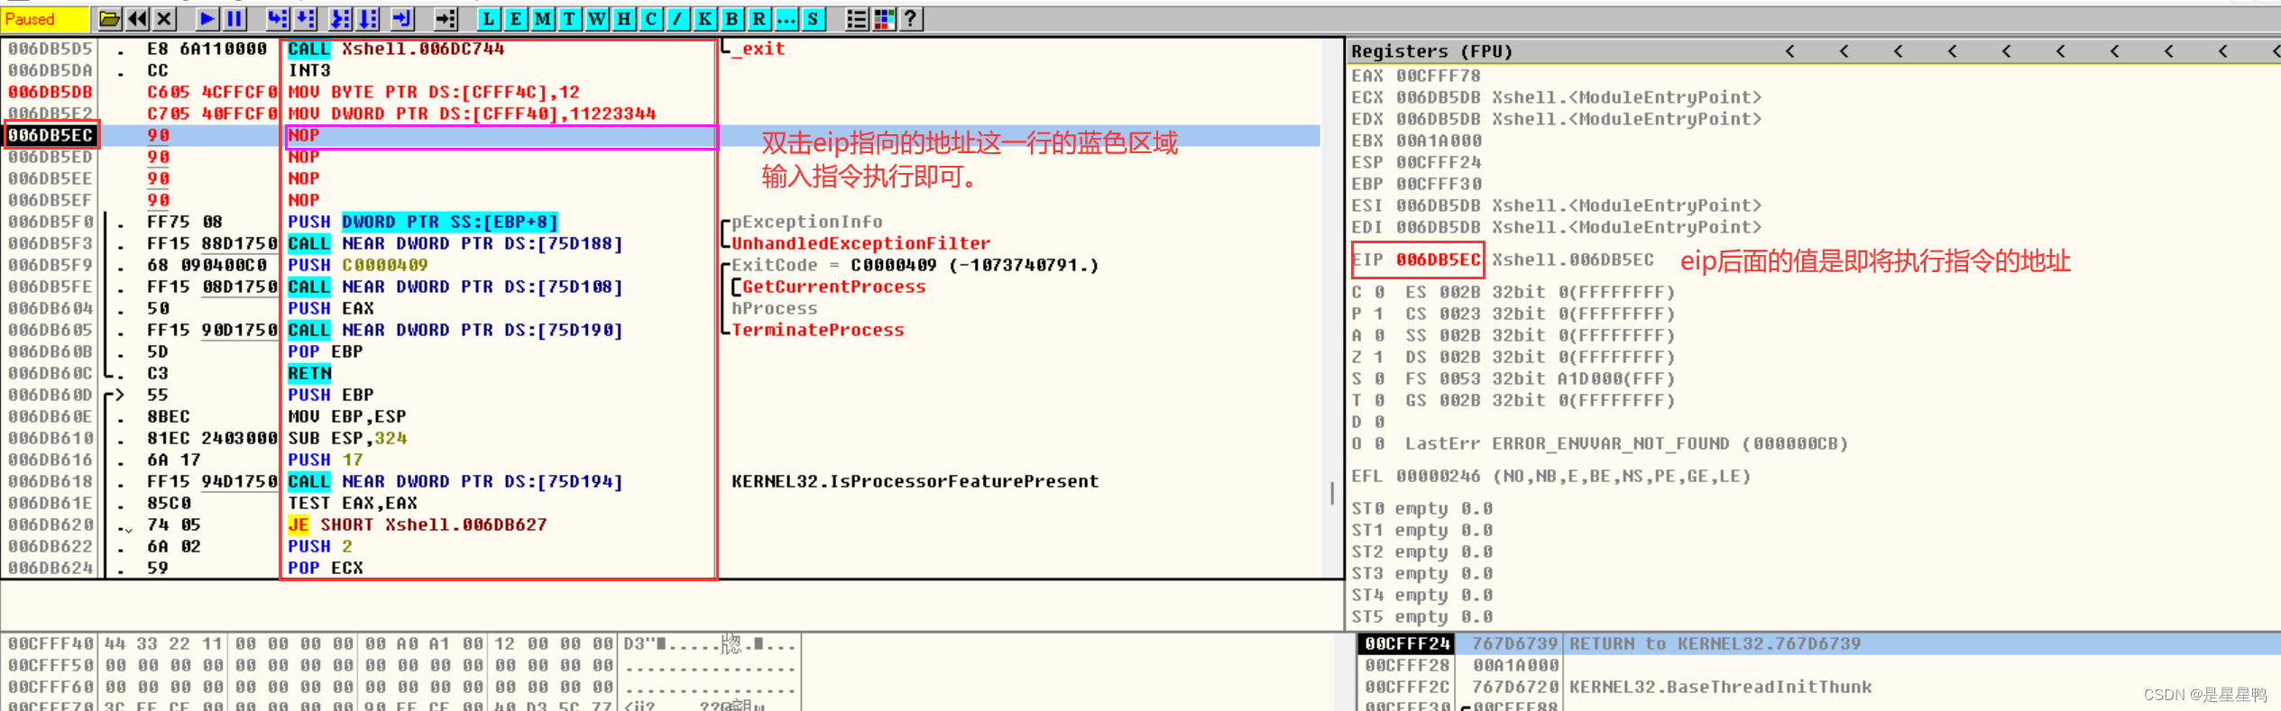Open debugging options list icon
The image size is (2281, 711).
[857, 19]
